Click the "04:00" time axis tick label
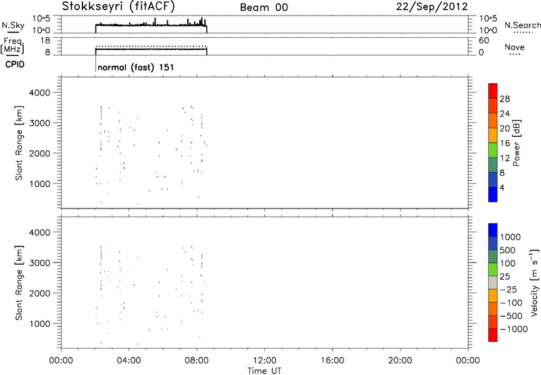 (129, 361)
